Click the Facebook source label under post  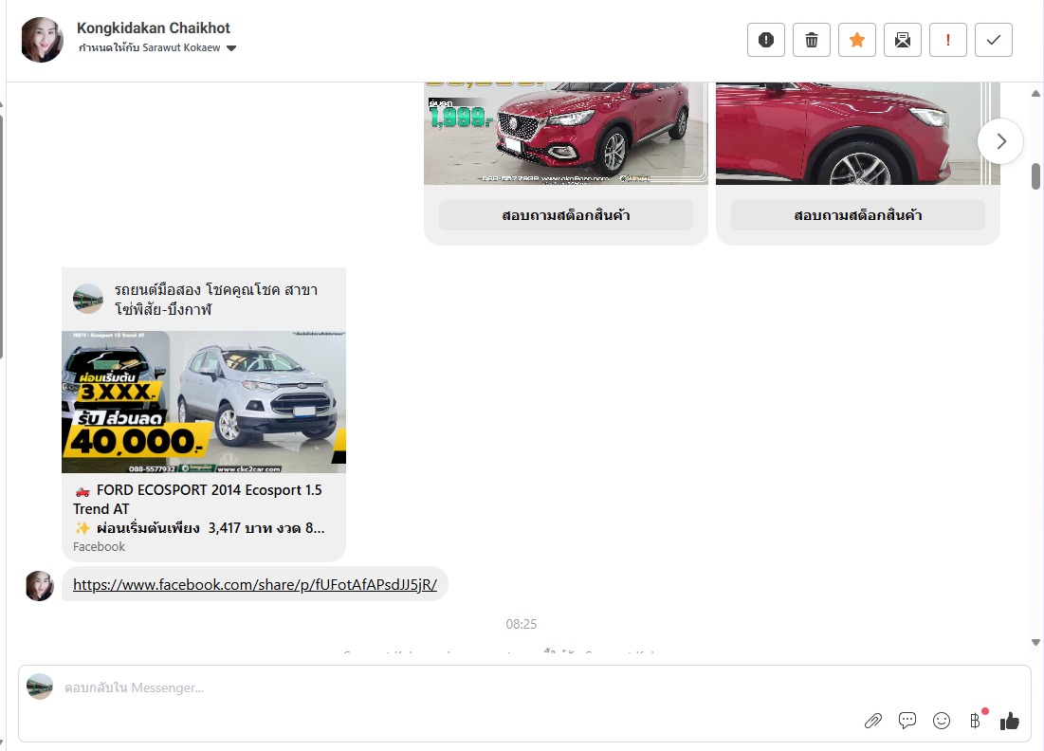pyautogui.click(x=99, y=546)
